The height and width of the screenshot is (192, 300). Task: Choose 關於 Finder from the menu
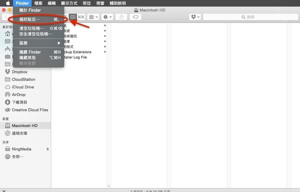coord(39,10)
